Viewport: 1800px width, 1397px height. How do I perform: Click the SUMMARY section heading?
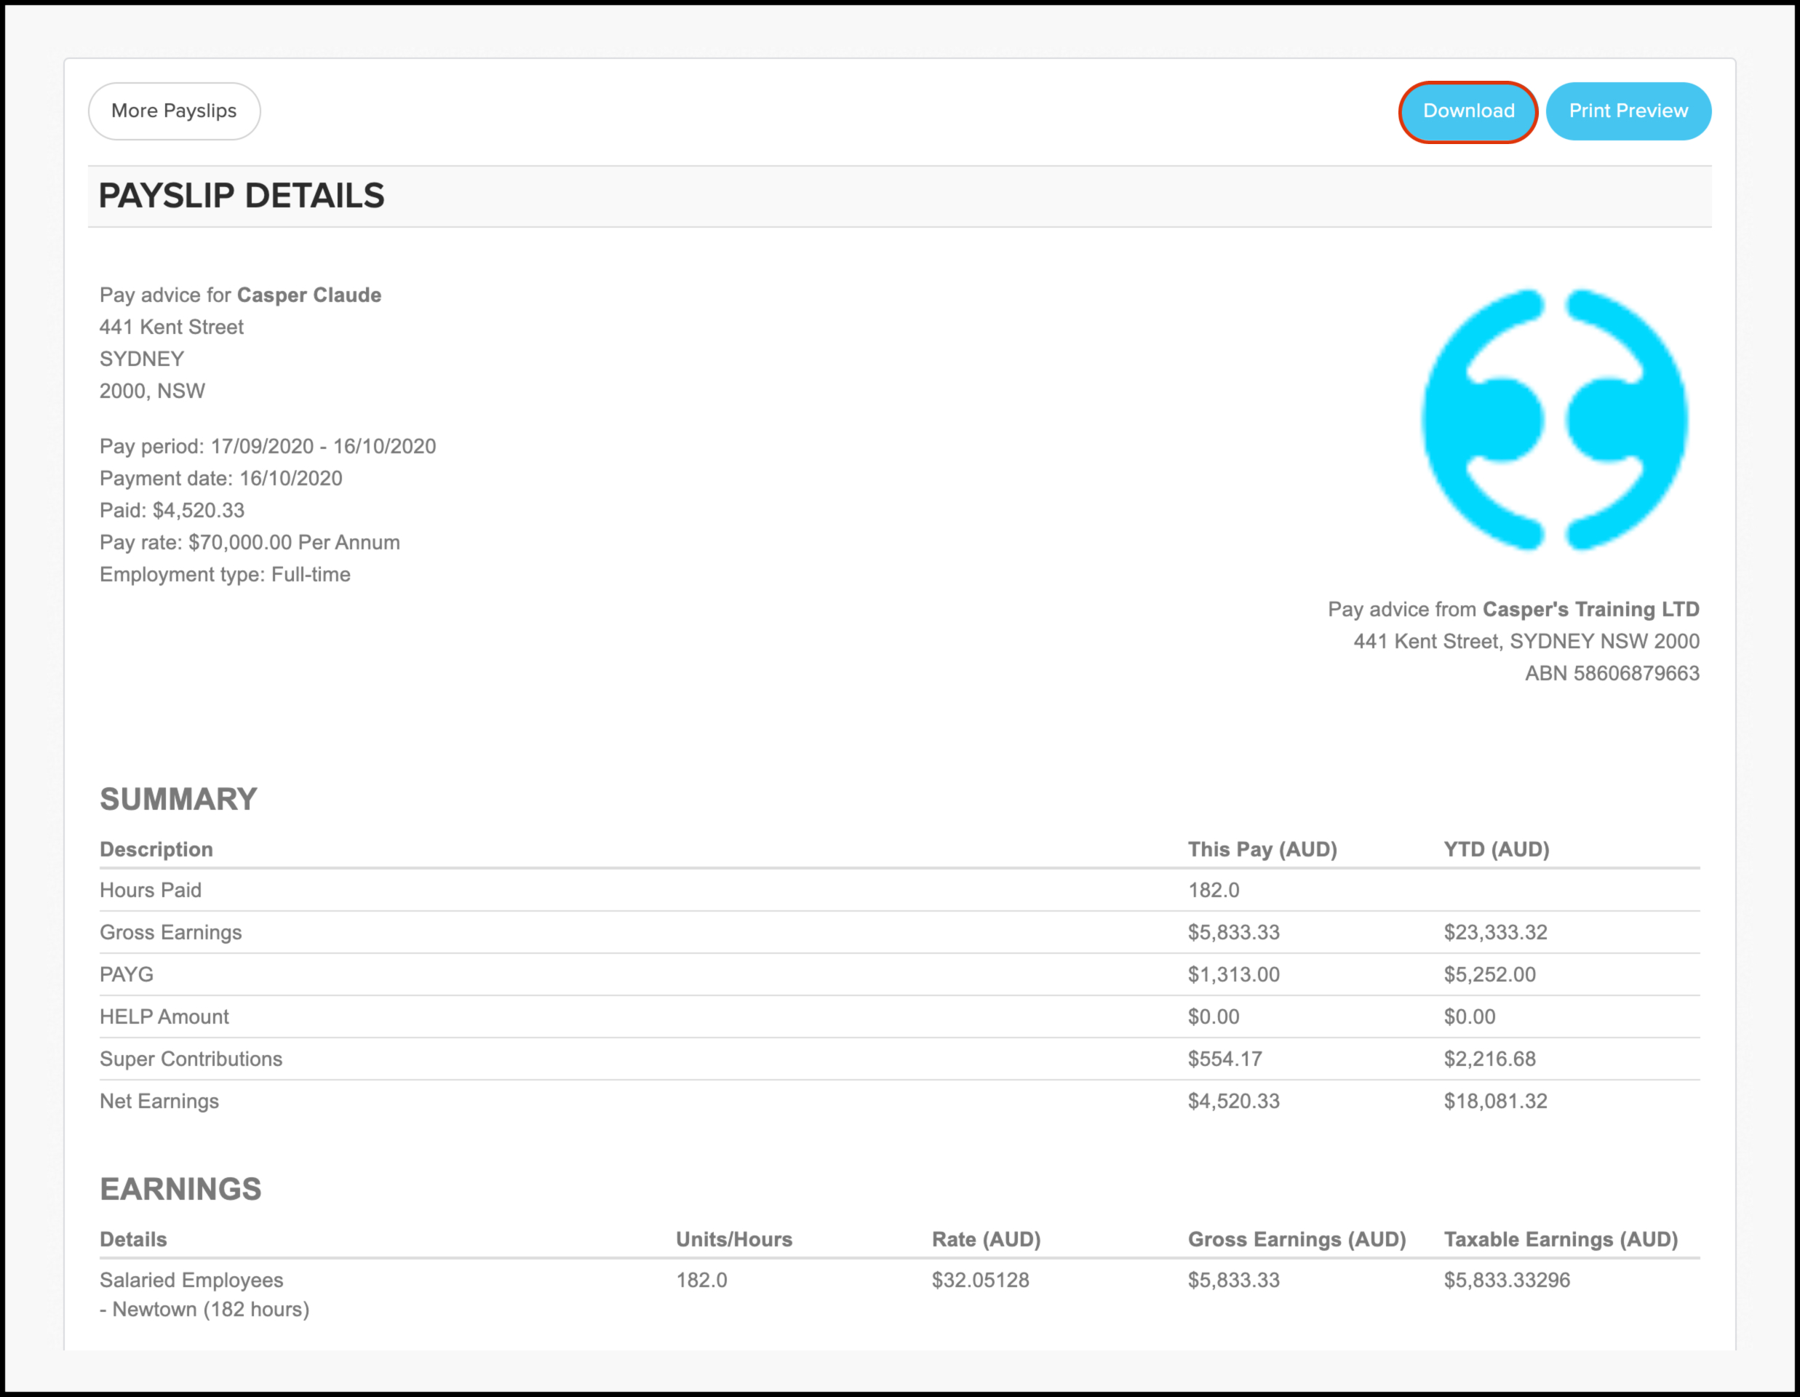tap(178, 797)
